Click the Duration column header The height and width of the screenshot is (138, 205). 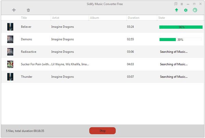pos(134,18)
